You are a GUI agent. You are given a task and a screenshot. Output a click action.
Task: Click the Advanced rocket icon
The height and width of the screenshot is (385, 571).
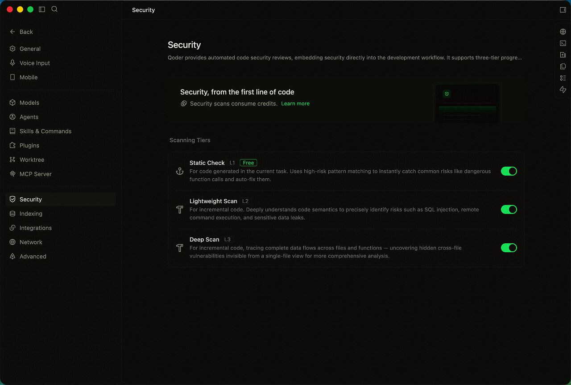[12, 256]
